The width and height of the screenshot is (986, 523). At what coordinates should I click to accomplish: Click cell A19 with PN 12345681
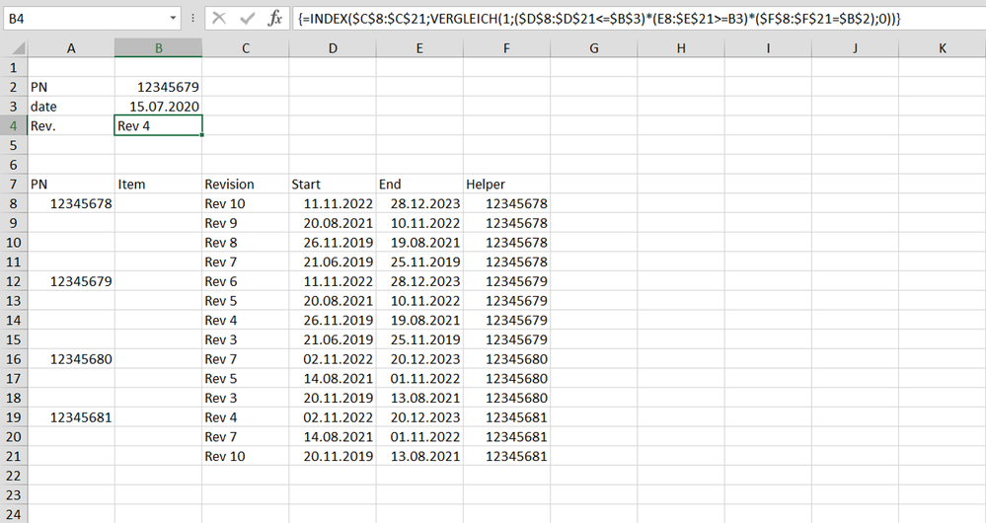[71, 417]
